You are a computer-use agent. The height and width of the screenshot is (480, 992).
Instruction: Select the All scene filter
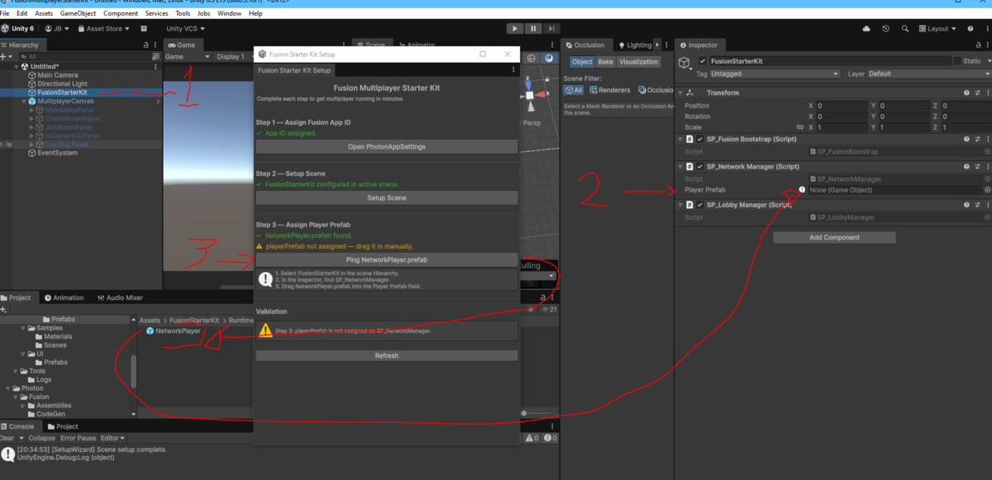click(573, 90)
